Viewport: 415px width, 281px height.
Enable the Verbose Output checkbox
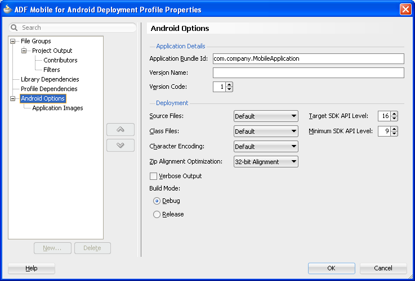(153, 176)
